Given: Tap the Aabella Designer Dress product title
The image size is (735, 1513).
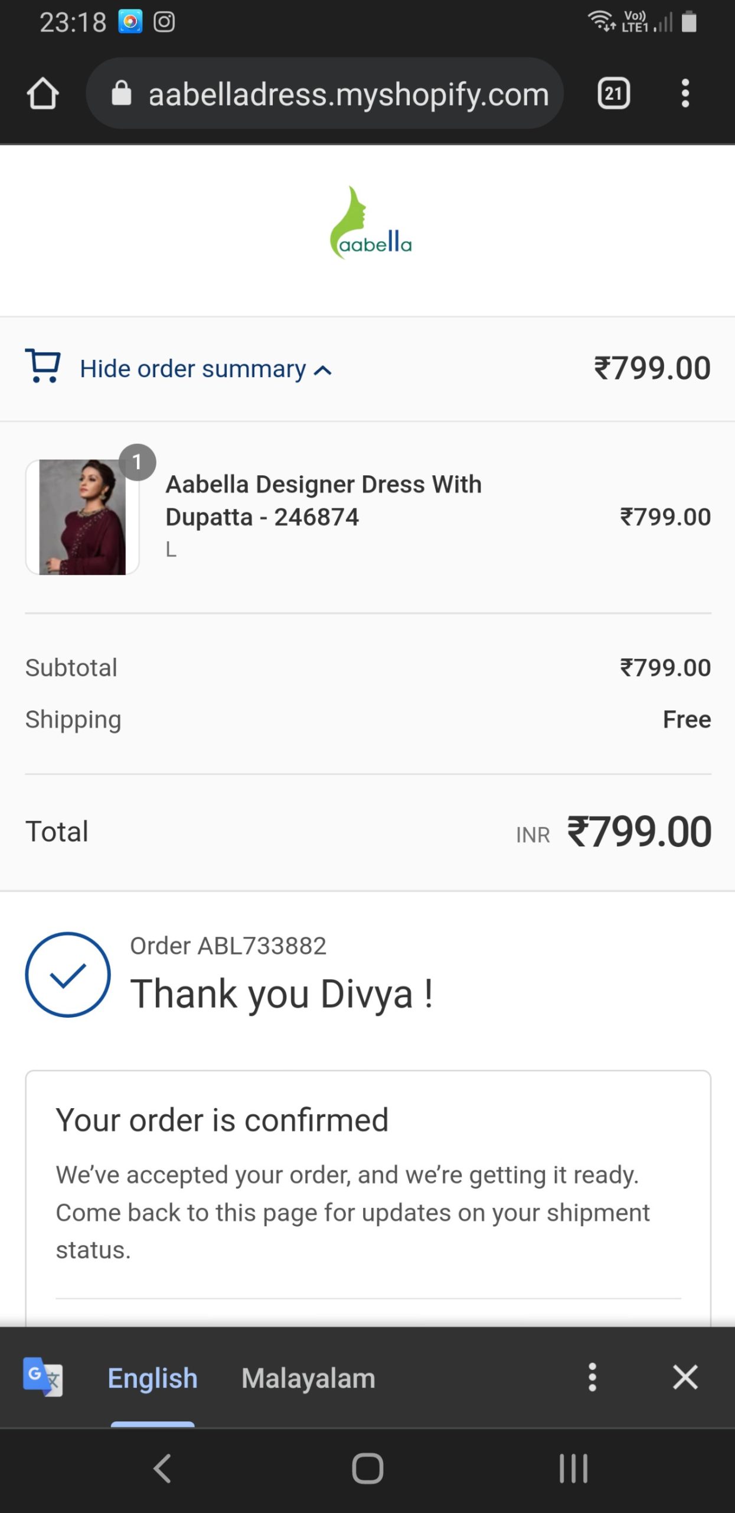Looking at the screenshot, I should 324,501.
